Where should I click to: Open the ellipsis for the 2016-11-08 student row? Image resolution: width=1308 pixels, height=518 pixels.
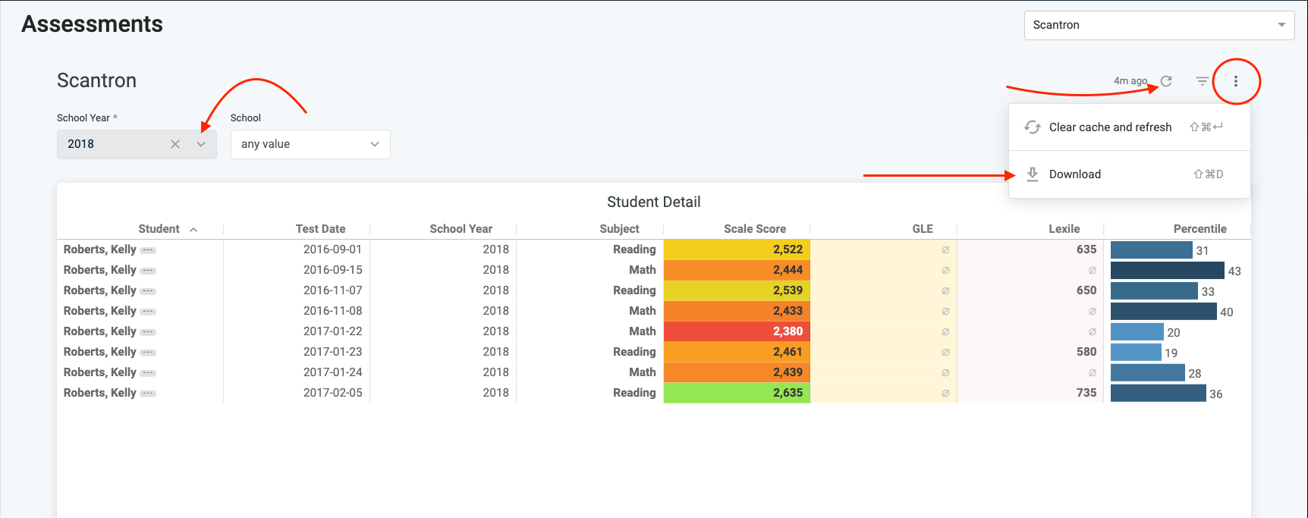click(148, 312)
